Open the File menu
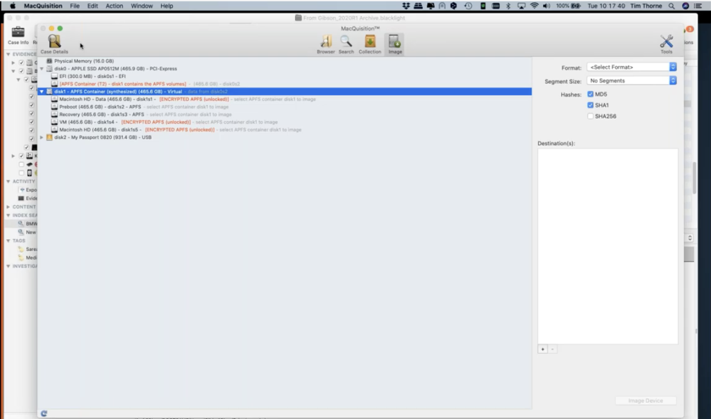 (x=75, y=6)
